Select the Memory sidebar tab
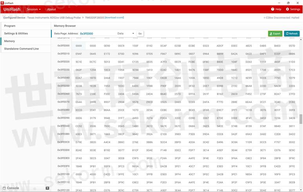The height and width of the screenshot is (192, 303). coord(10,41)
